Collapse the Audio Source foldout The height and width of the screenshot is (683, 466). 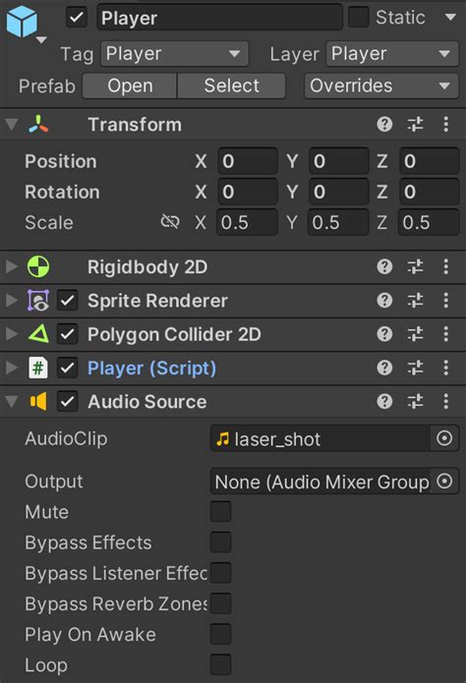[12, 401]
